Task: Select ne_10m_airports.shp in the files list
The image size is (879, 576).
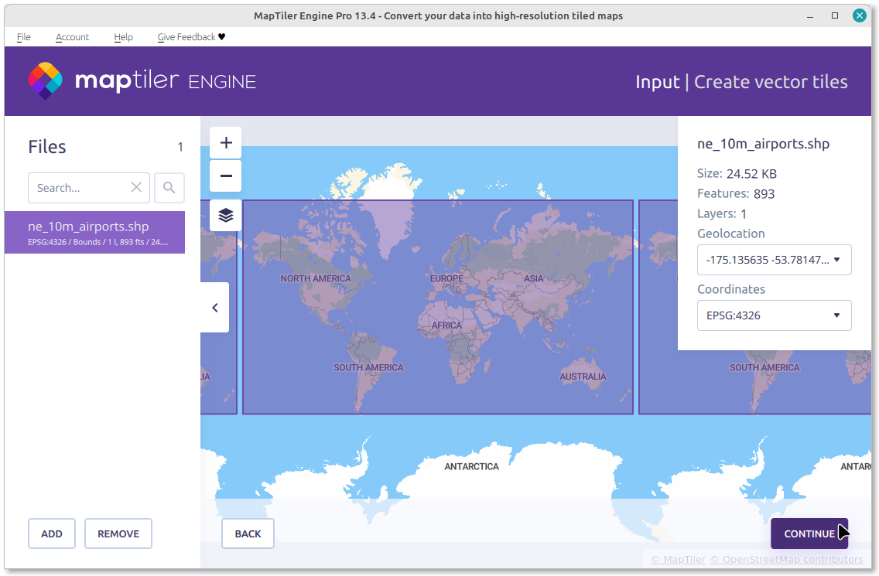Action: click(x=94, y=233)
